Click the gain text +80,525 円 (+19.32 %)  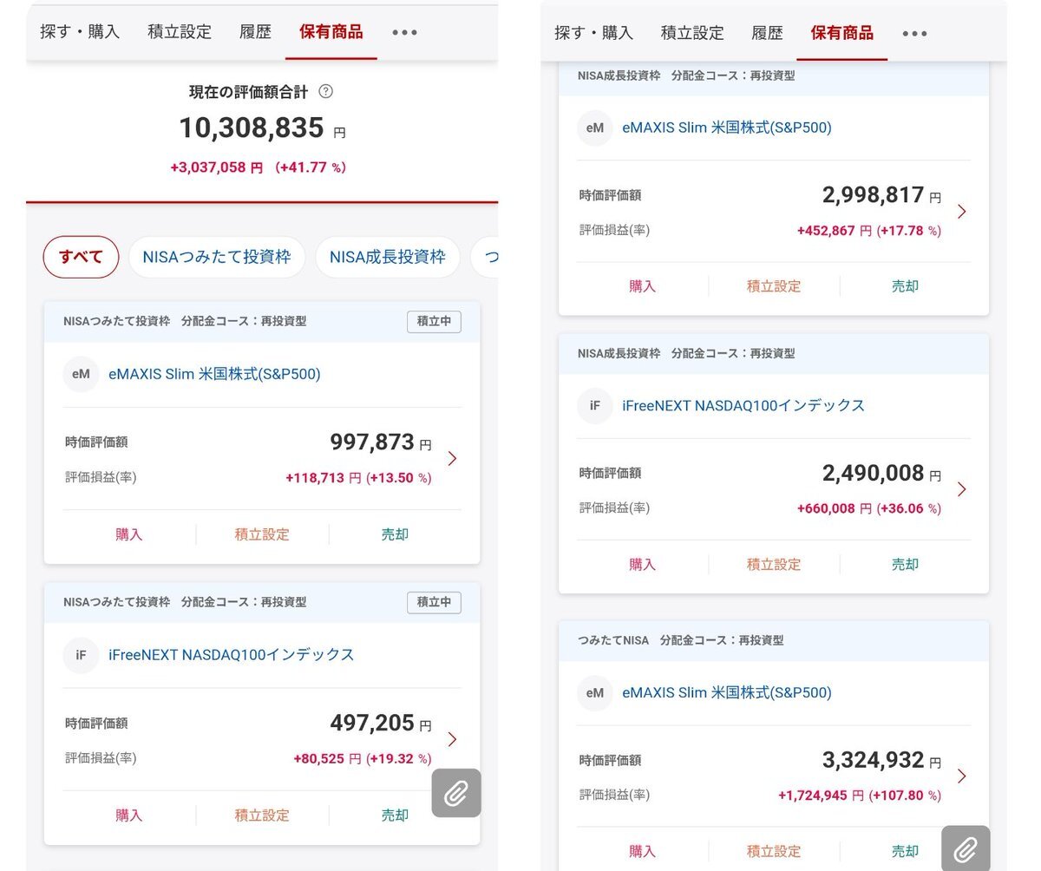point(362,759)
